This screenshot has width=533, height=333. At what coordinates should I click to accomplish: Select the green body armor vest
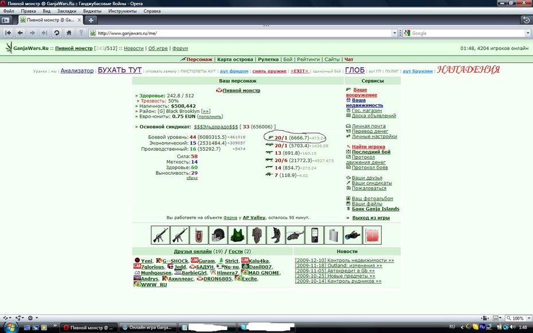(x=237, y=235)
